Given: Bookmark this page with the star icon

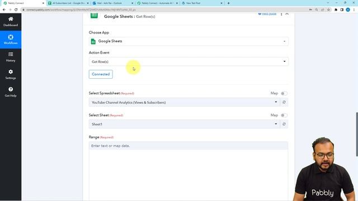Looking at the screenshot, I should point(328,10).
